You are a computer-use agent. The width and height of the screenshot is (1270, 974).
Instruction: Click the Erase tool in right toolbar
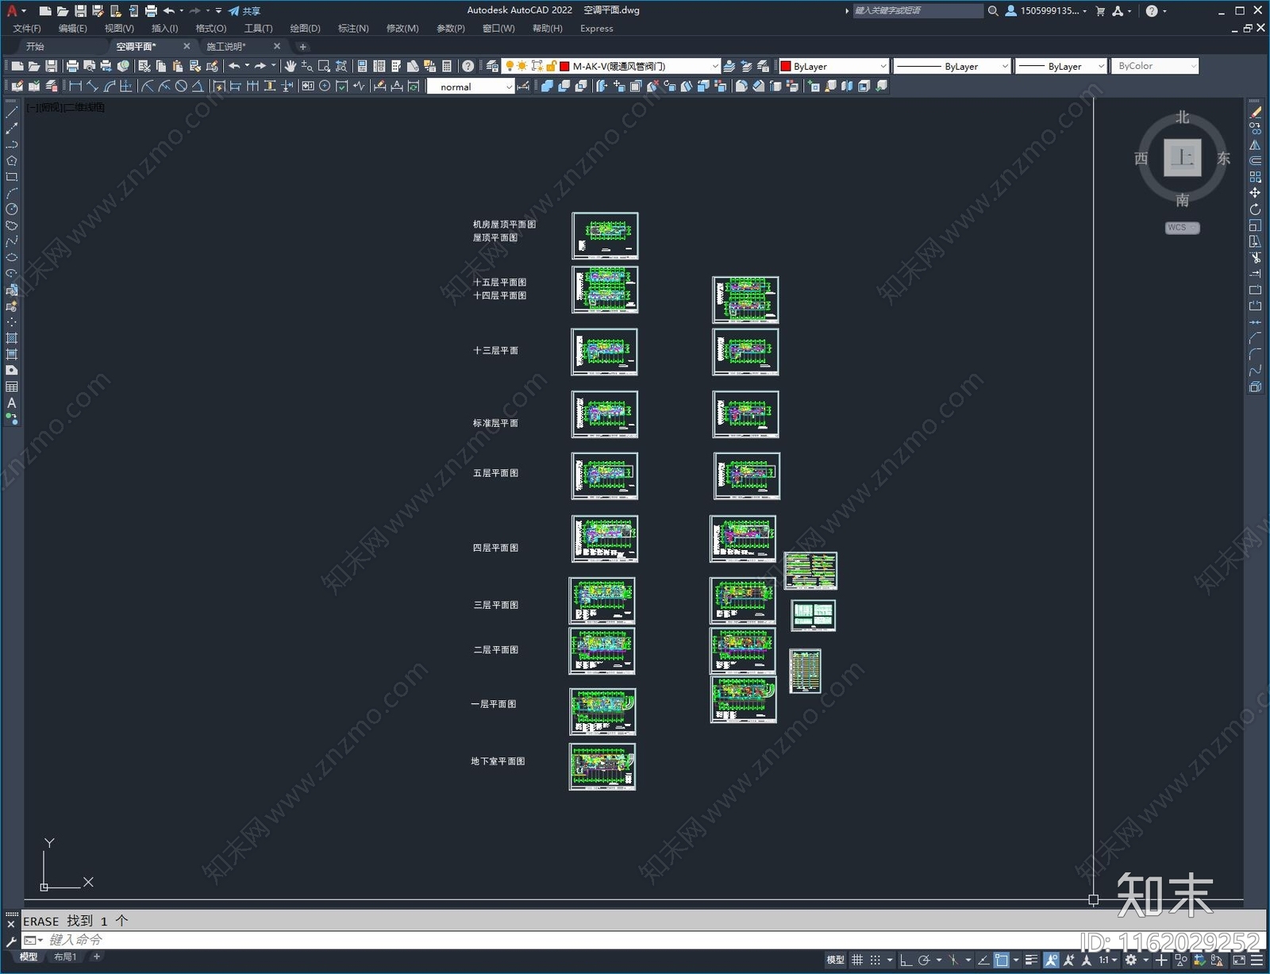tap(1255, 113)
